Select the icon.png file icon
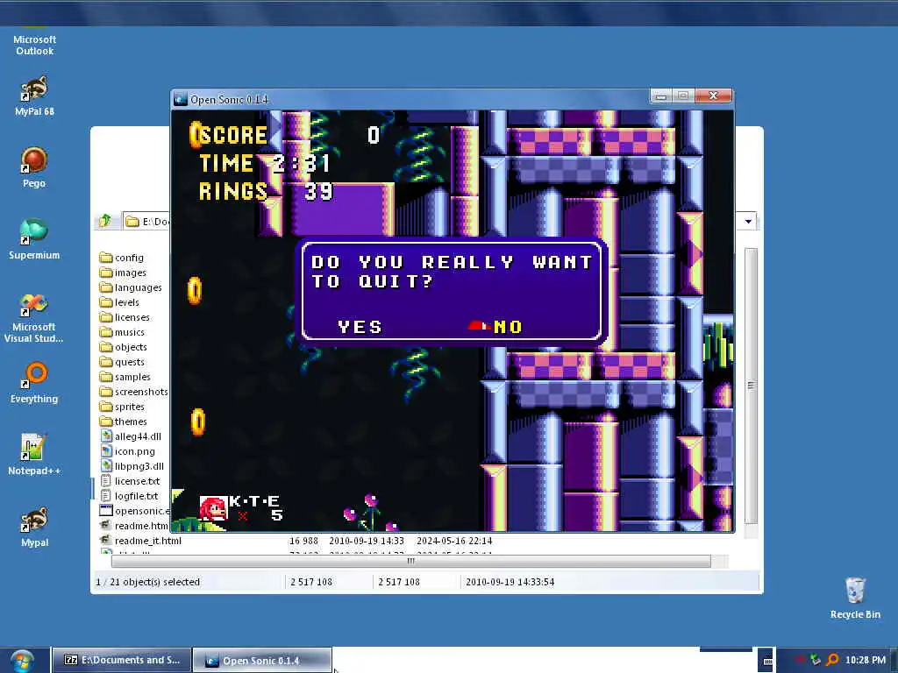The width and height of the screenshot is (898, 673). coord(106,451)
